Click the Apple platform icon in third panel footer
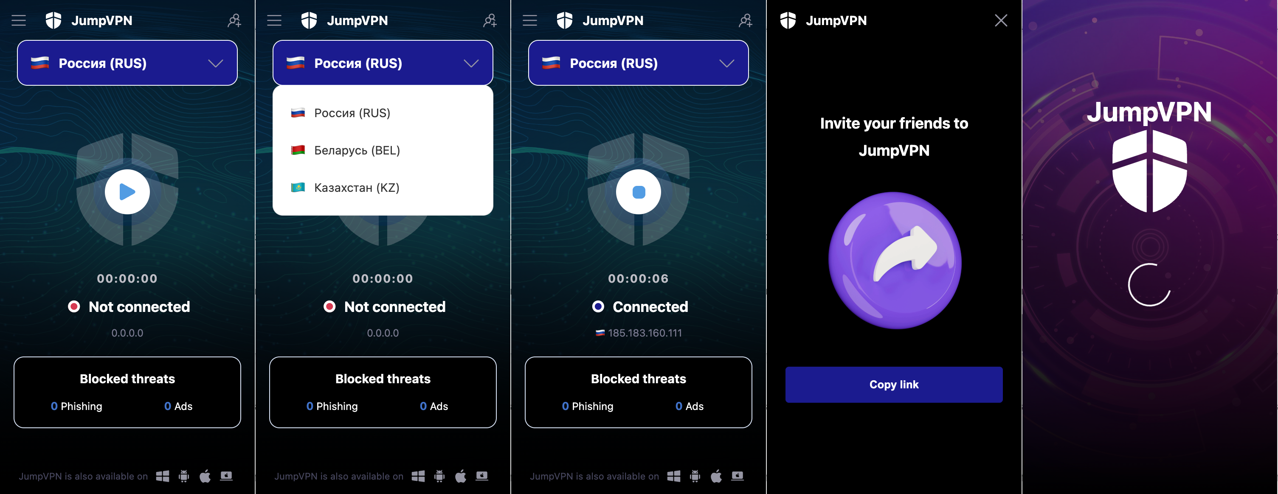The height and width of the screenshot is (494, 1278). pos(716,476)
